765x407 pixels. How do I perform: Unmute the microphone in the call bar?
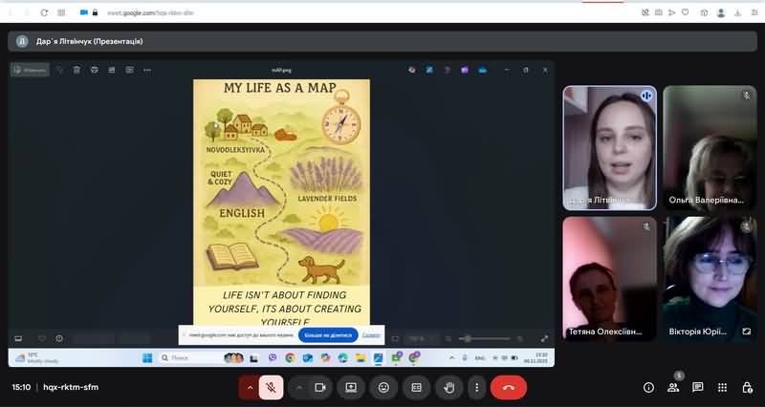pyautogui.click(x=271, y=387)
